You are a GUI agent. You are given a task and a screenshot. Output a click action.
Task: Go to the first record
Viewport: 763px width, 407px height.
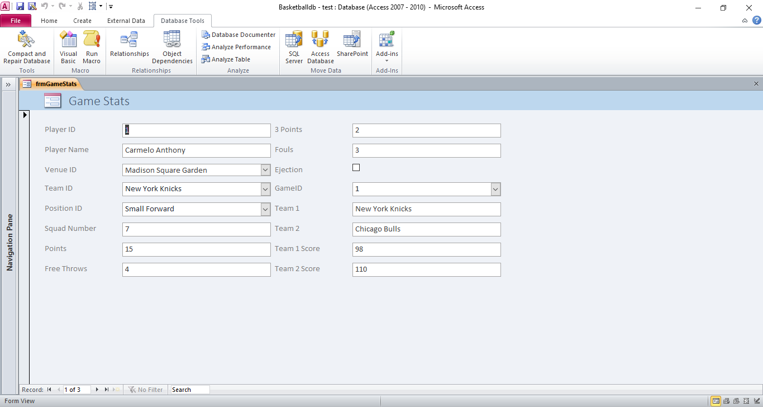pos(49,390)
